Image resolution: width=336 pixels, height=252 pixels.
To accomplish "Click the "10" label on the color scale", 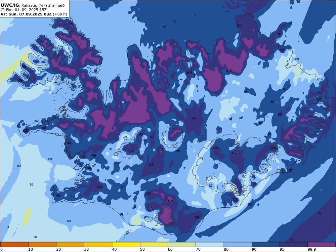I will [31, 249].
